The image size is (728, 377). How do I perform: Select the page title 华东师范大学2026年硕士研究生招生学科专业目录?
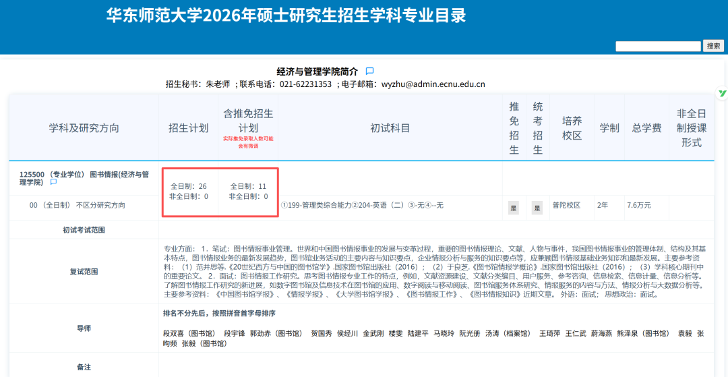[x=286, y=16]
